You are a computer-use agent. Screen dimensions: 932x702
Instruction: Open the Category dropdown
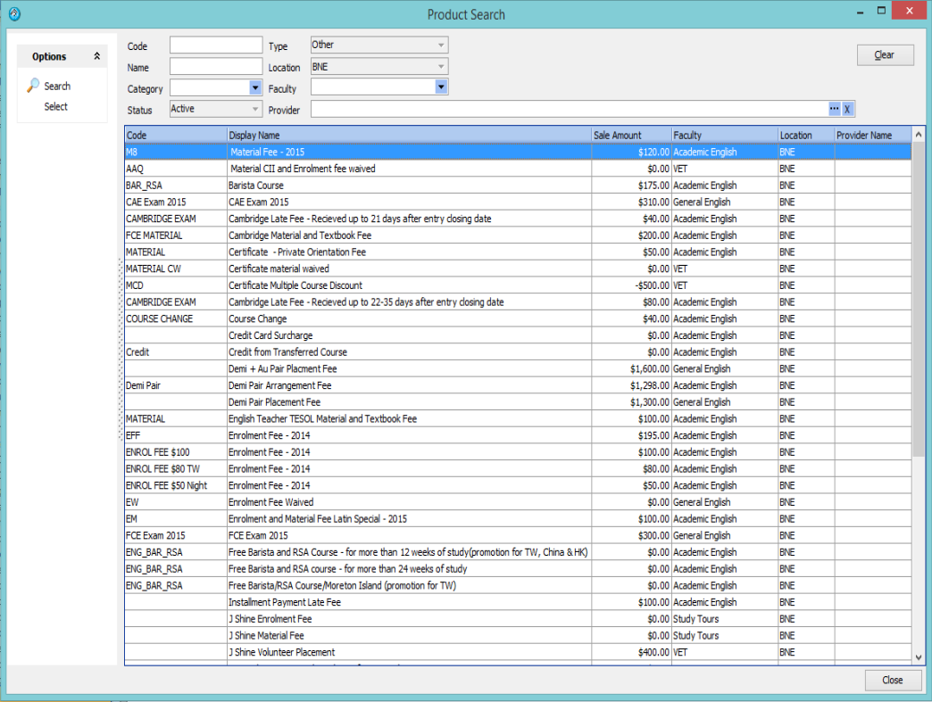point(255,88)
